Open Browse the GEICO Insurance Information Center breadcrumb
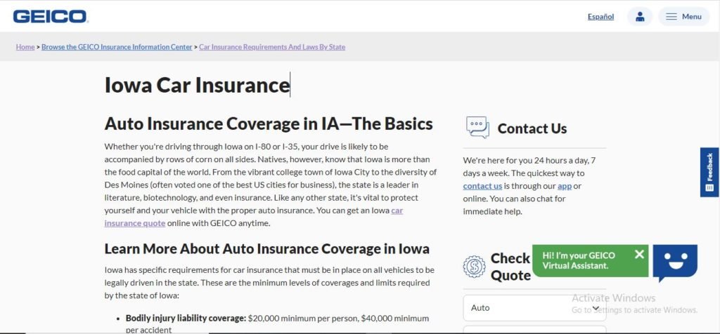720x334 pixels. [117, 47]
